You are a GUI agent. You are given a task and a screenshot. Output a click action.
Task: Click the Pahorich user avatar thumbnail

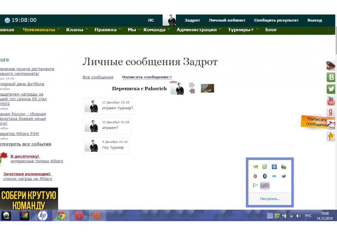(x=207, y=88)
